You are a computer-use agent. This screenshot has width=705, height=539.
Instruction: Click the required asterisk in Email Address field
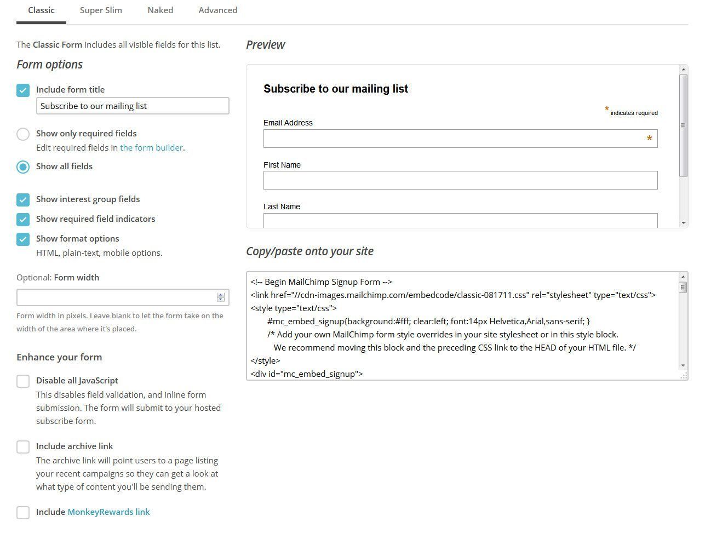tap(649, 139)
